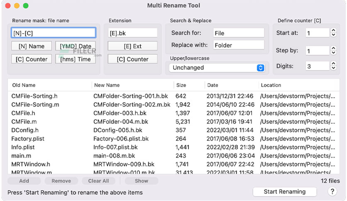Click the size value 1,942
The image size is (347, 201).
[183, 105]
